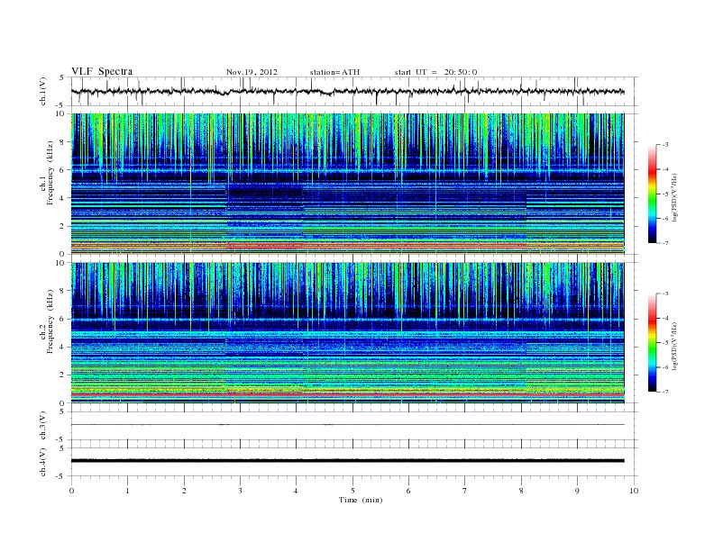
Task: Click the "ch.3(V)" axis label
Action: pos(42,426)
